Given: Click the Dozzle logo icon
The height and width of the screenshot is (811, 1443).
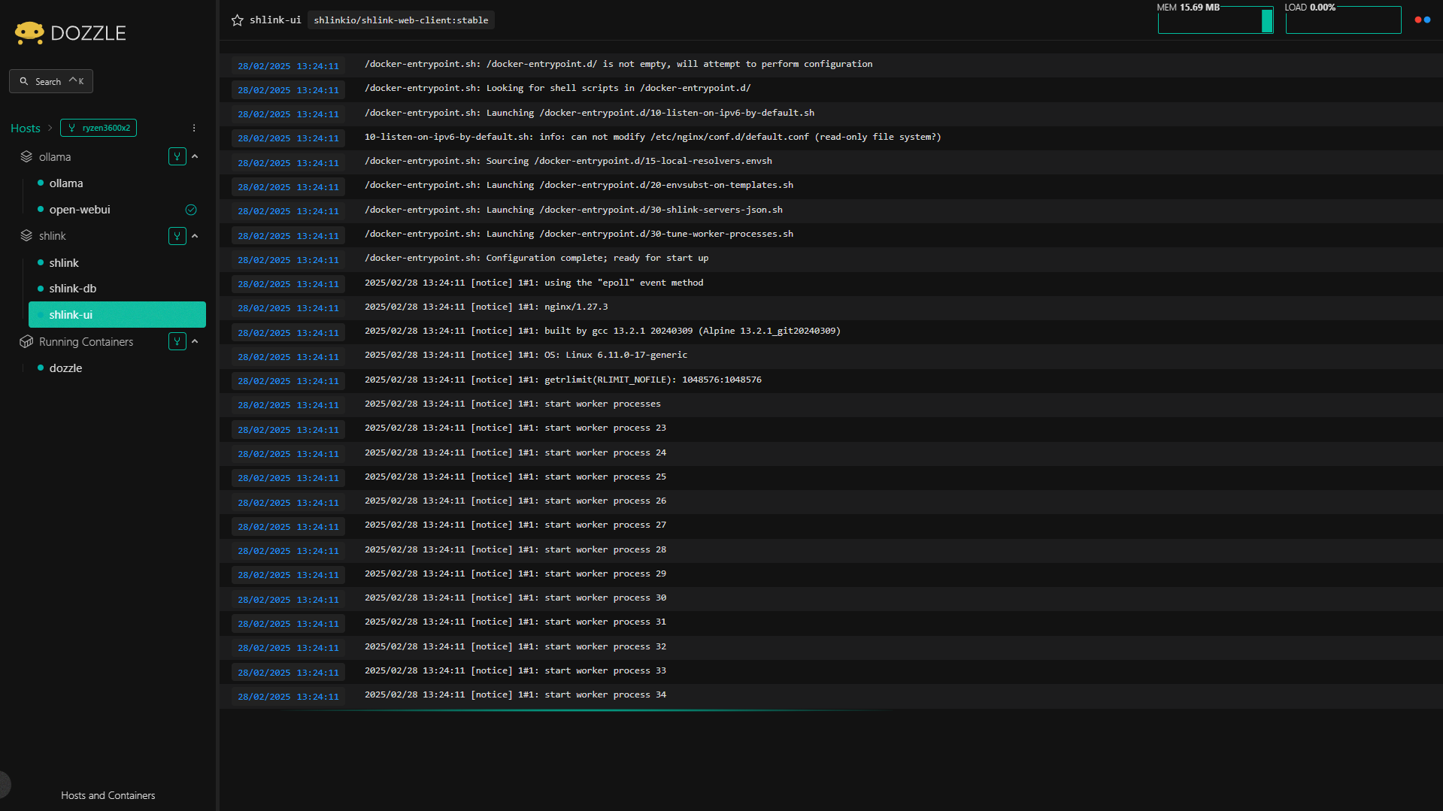Looking at the screenshot, I should (29, 33).
